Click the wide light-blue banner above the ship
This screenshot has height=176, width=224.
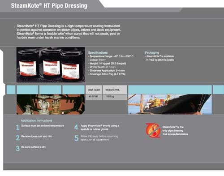pyautogui.click(x=170, y=90)
